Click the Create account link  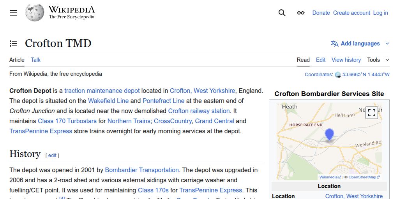coord(351,13)
